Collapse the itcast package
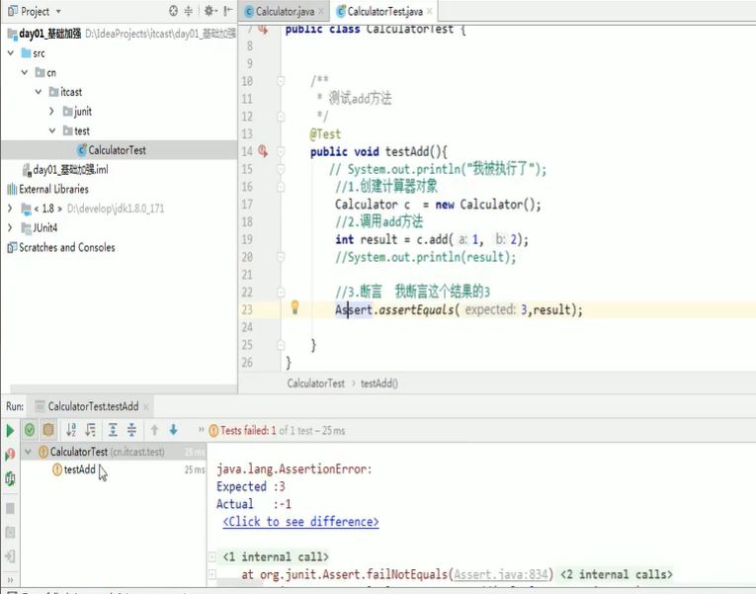 pyautogui.click(x=39, y=92)
